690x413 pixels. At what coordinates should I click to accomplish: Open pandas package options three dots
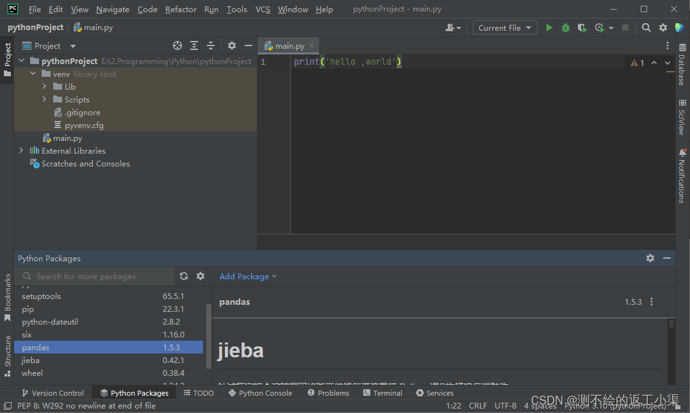tap(652, 302)
